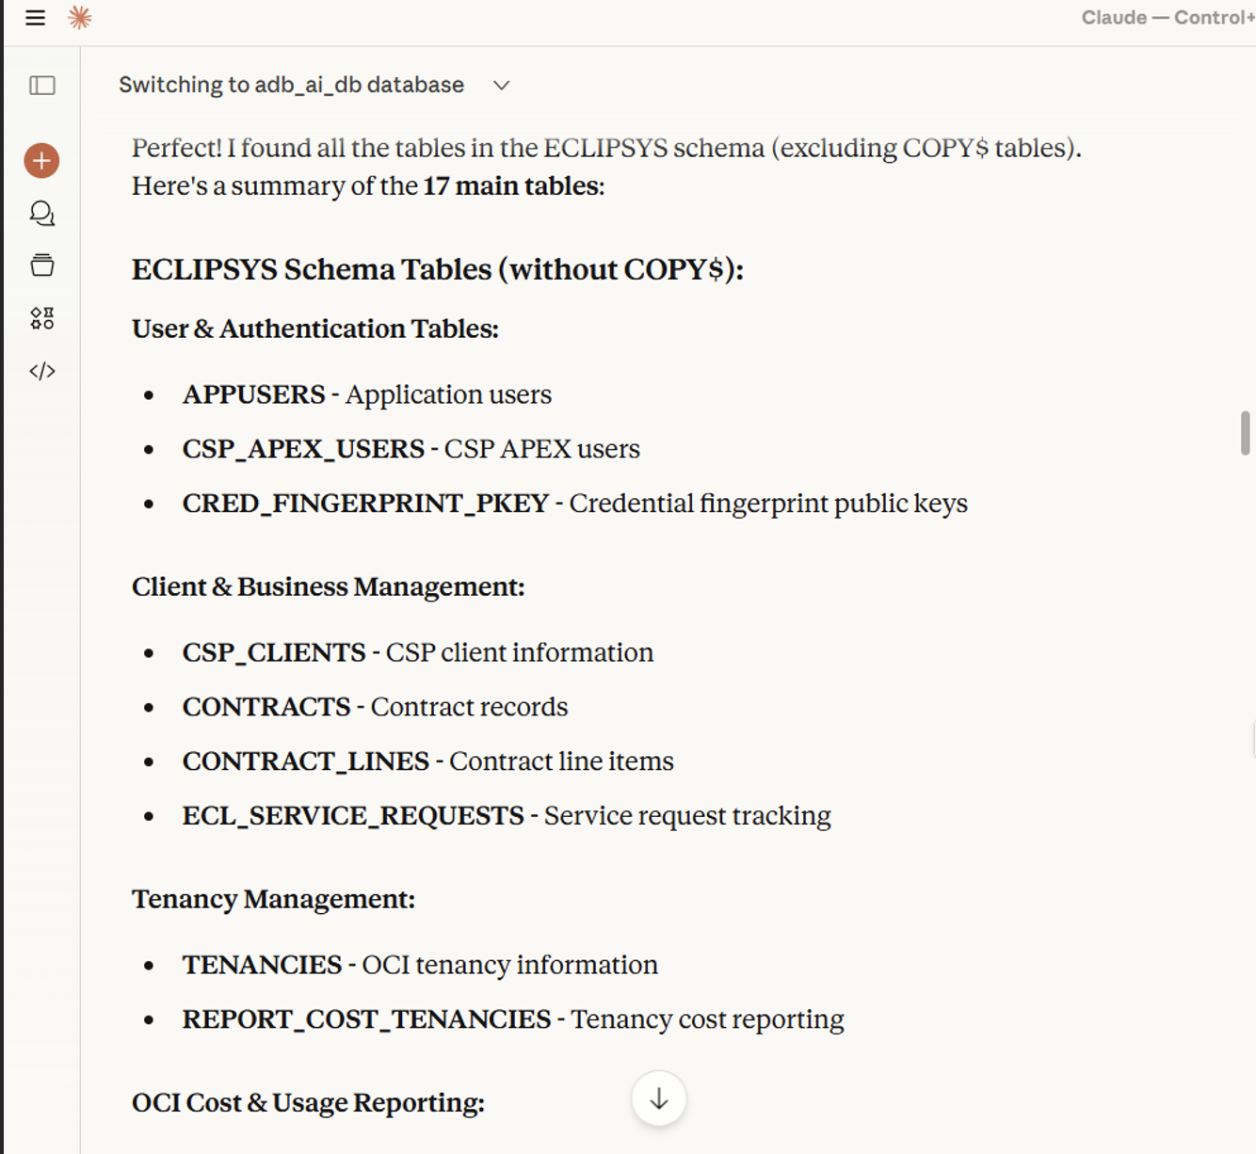Screen dimensions: 1256x1154
Task: Collapse the sidebar using the panel icon
Action: pyautogui.click(x=41, y=85)
